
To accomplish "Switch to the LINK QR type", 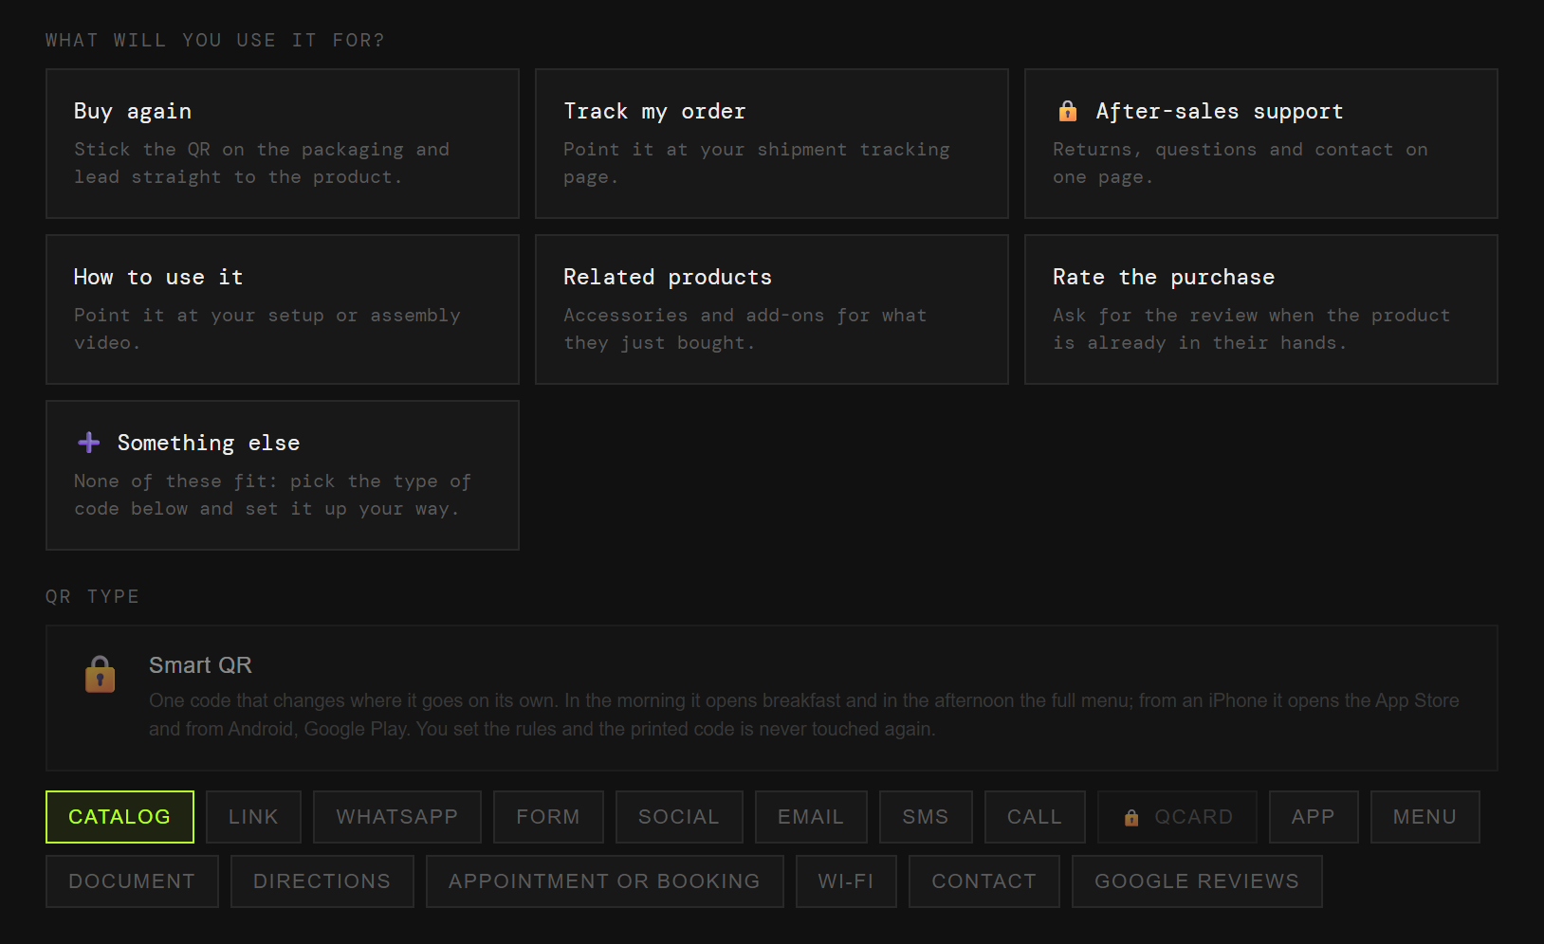I will tap(253, 817).
